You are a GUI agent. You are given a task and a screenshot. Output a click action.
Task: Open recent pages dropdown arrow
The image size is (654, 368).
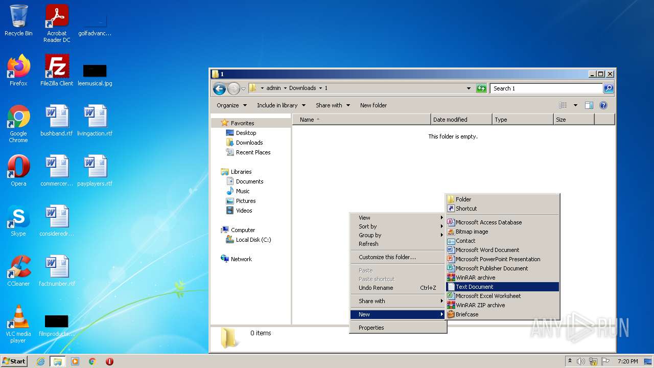point(243,88)
